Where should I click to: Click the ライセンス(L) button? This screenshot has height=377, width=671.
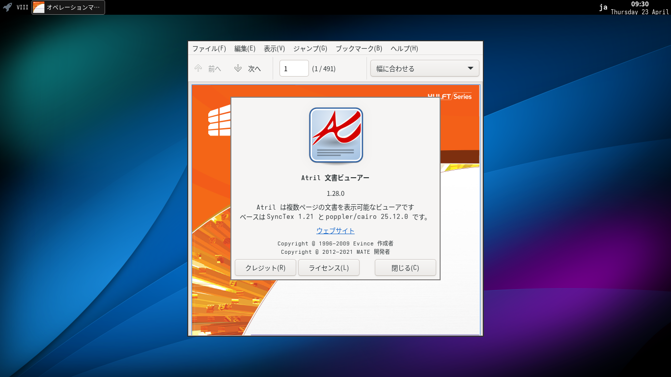(329, 268)
